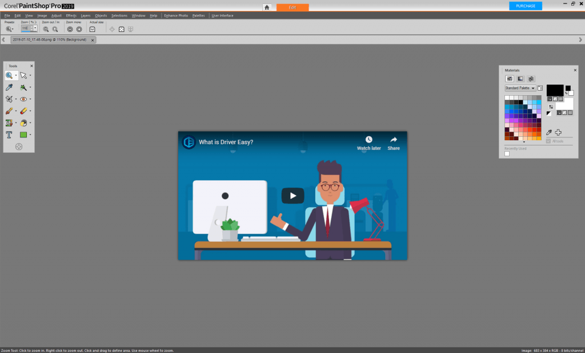
Task: Expand the Eraser tool flyout arrow
Action: (30, 111)
